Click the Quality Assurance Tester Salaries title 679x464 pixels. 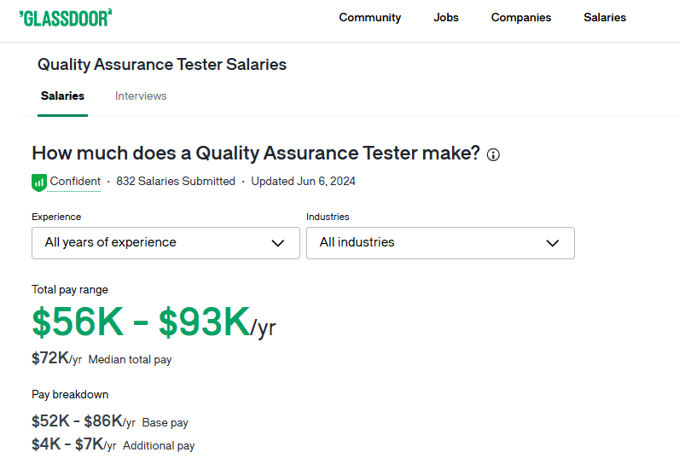[162, 65]
